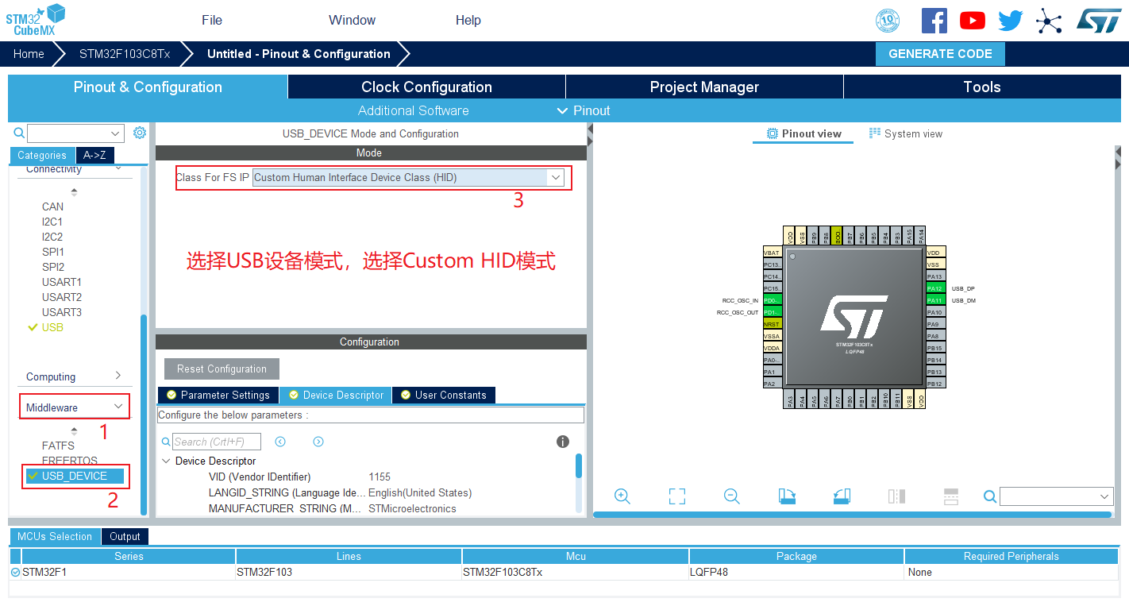
Task: Click the Reset Configuration button
Action: [x=222, y=369]
